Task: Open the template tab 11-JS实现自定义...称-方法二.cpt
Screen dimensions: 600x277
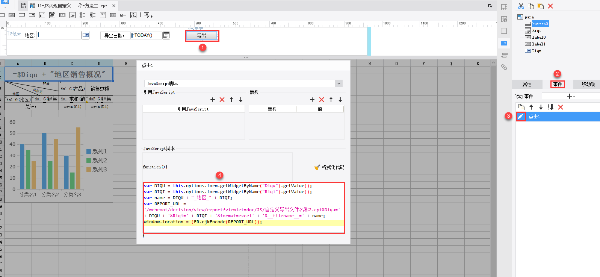Action: coord(72,6)
